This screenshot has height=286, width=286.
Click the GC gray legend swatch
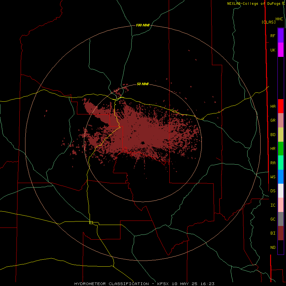(x=281, y=219)
